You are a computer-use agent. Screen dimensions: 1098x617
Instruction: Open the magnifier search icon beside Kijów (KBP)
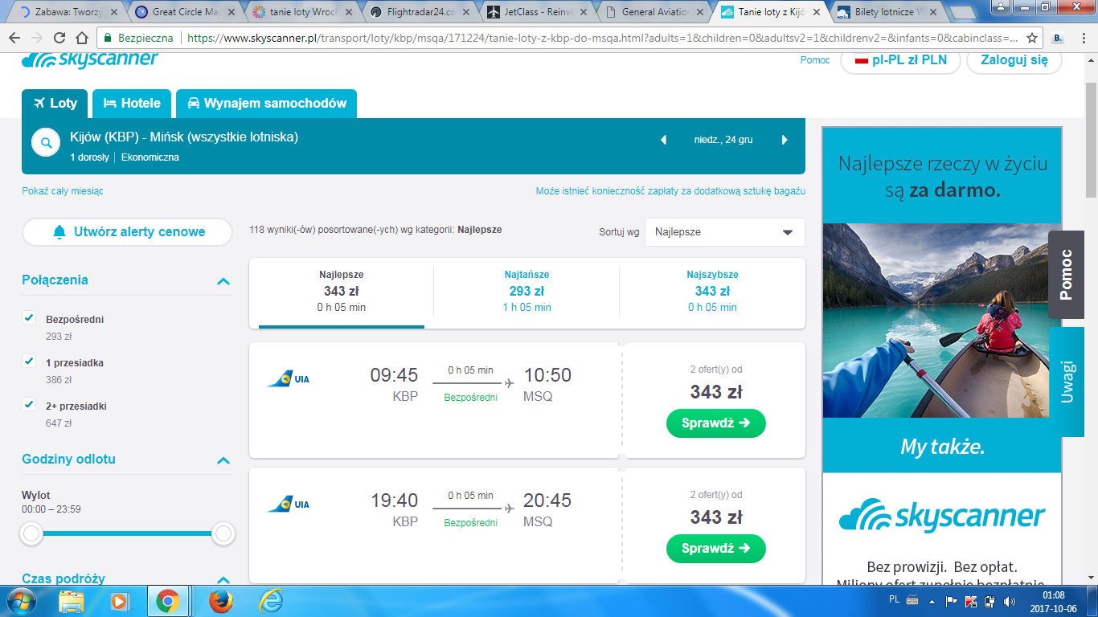pyautogui.click(x=46, y=143)
